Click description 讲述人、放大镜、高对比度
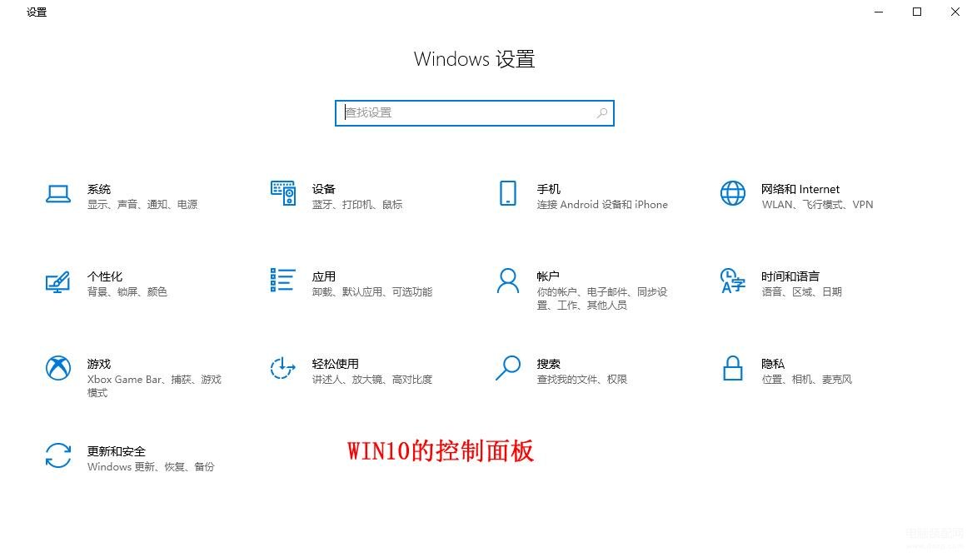This screenshot has width=972, height=557. (x=372, y=379)
